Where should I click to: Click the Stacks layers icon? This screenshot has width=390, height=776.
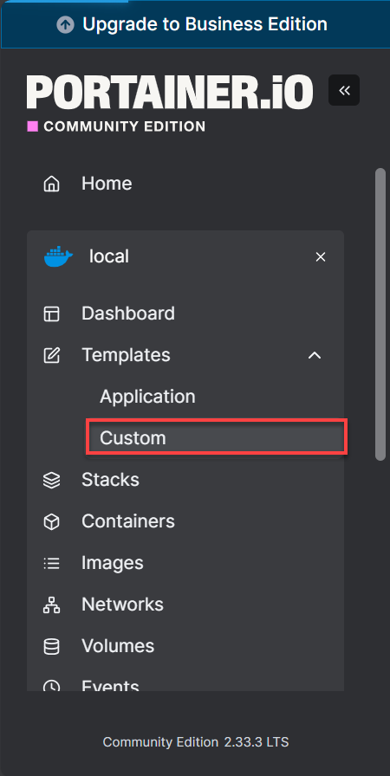[x=51, y=480]
